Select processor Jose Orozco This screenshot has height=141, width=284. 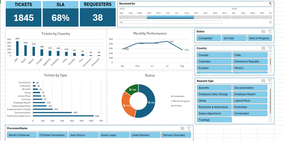pyautogui.click(x=84, y=135)
